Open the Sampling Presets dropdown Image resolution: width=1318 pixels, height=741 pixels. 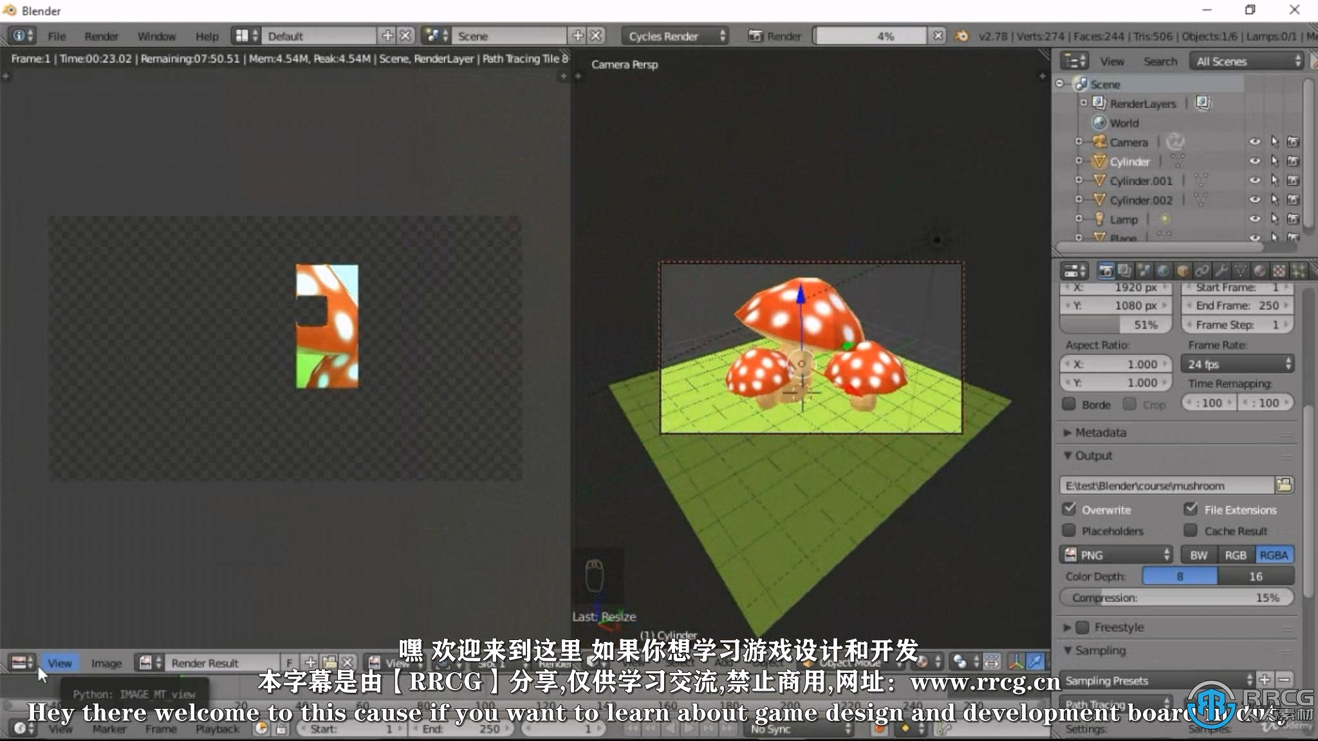(x=1158, y=680)
